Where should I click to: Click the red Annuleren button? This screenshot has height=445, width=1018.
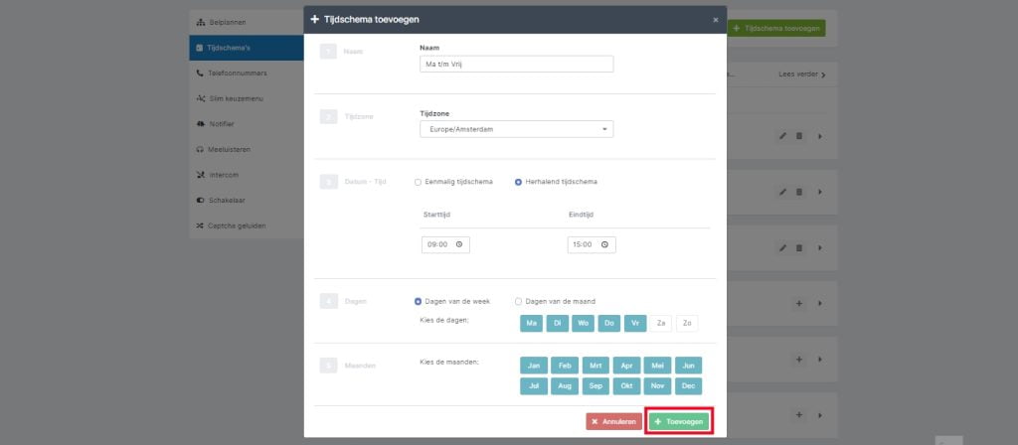click(613, 421)
